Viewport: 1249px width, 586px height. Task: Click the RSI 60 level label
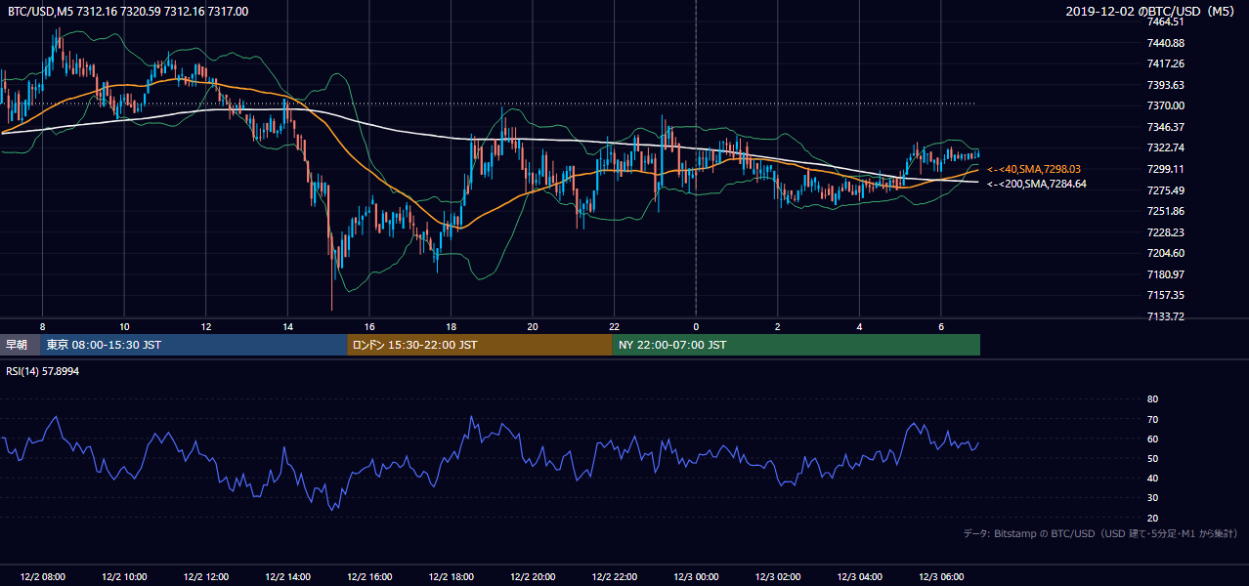[1152, 439]
